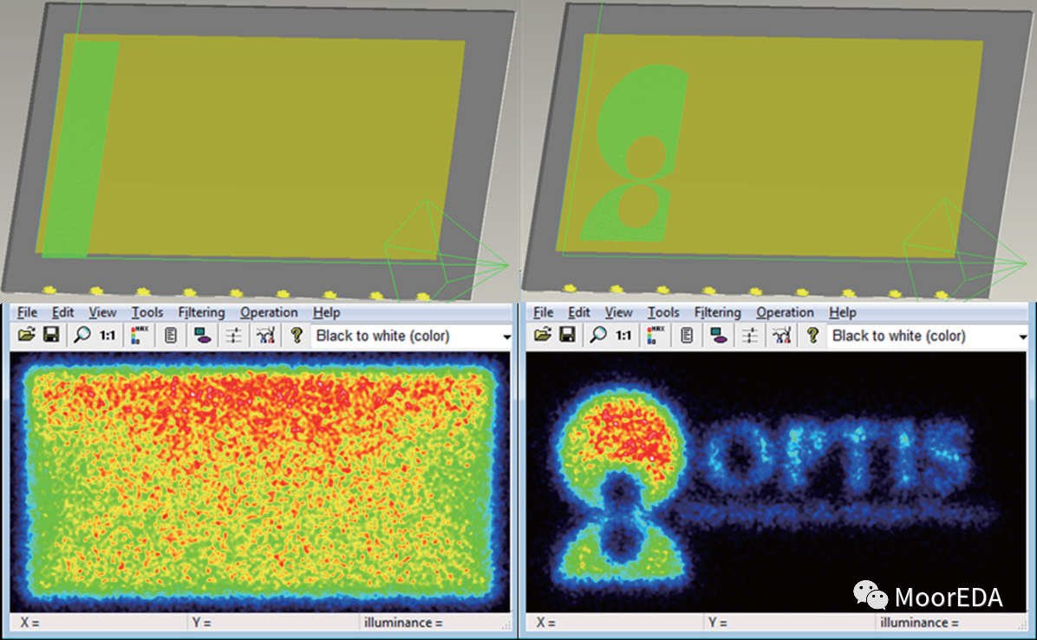Color scale MAX icon in right window

click(655, 336)
